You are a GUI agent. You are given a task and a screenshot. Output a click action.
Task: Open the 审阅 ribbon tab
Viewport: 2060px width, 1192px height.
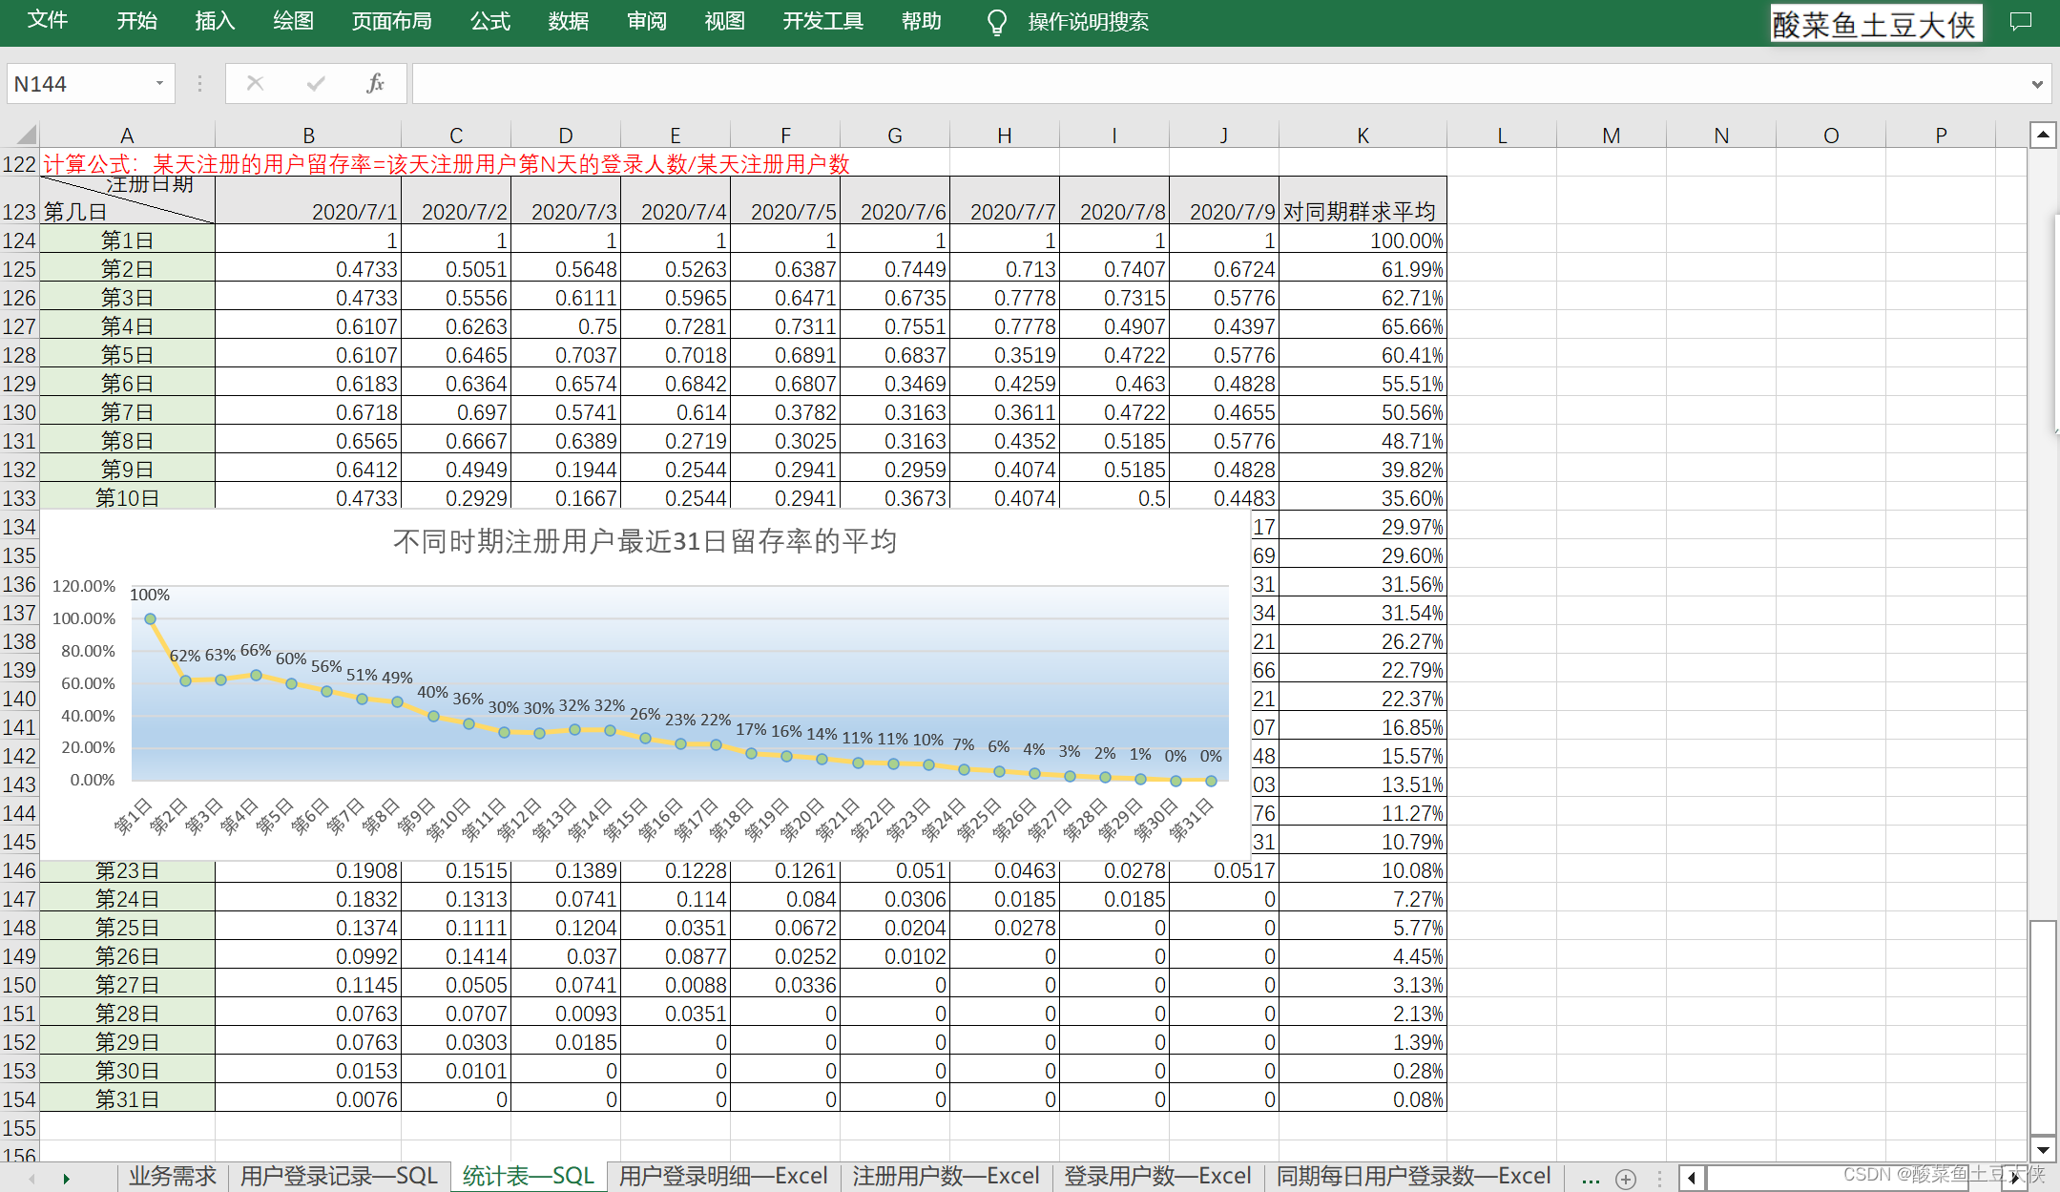pos(647,21)
